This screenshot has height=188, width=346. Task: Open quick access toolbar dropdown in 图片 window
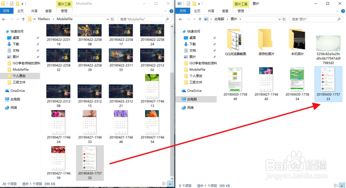199,4
